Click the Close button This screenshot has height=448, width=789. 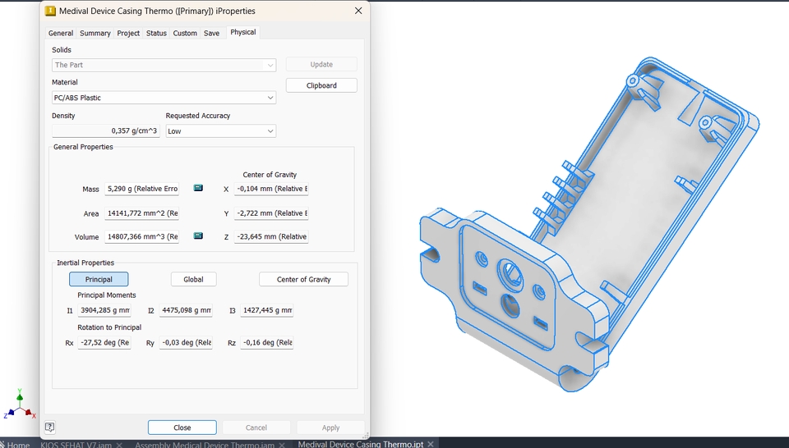(x=182, y=427)
